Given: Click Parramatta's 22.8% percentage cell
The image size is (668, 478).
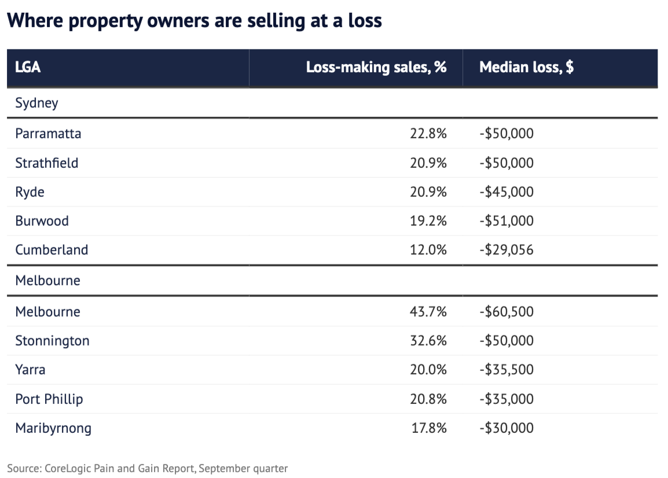Looking at the screenshot, I should coord(428,134).
